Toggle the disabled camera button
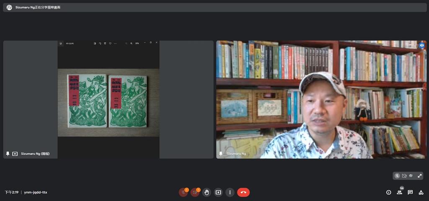 195,192
